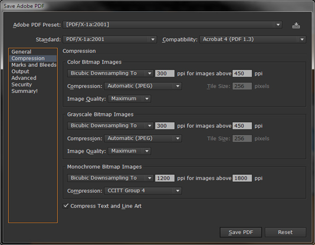
Task: Open Color Bitmap Images downsampling method dropdown
Action: 110,73
